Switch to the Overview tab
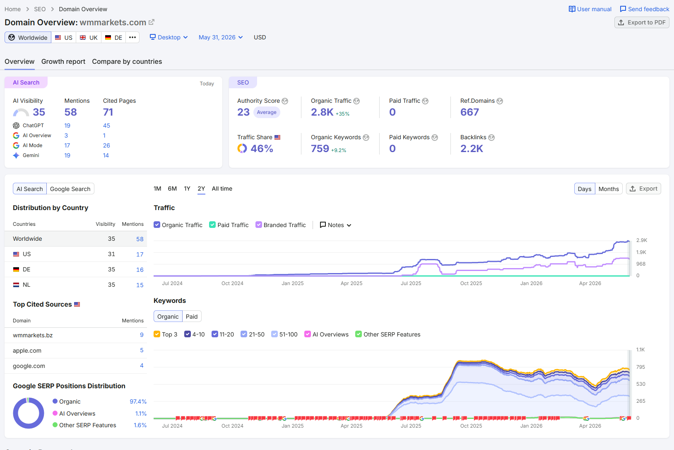Viewport: 674px width, 450px height. 19,61
